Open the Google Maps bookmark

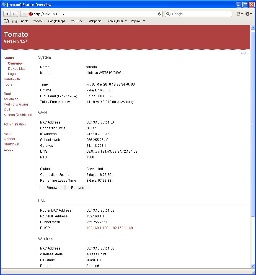tap(57, 21)
